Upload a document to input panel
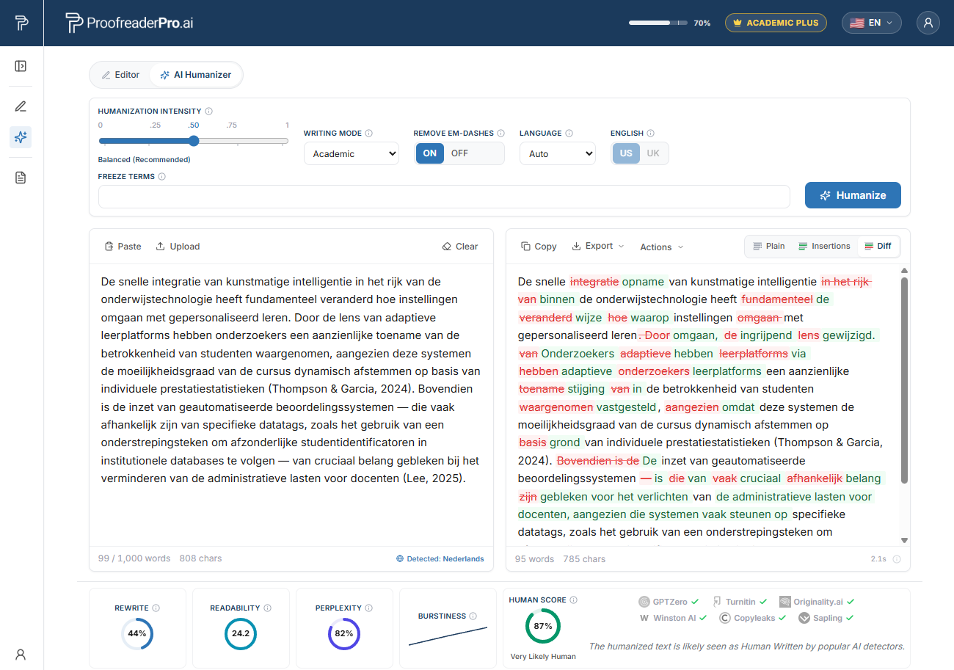 coord(178,247)
